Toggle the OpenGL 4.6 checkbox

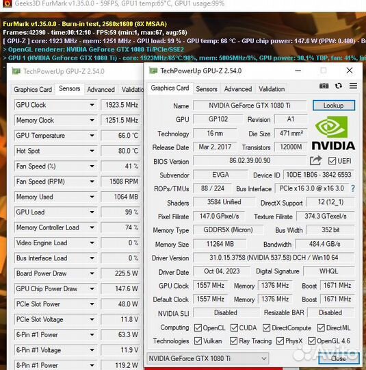click(311, 341)
